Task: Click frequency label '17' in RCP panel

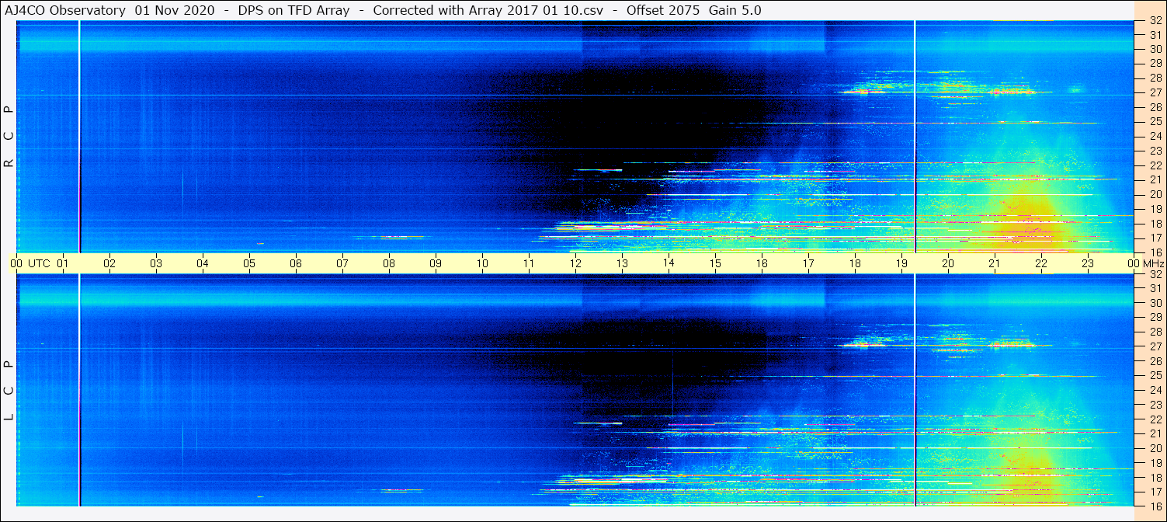Action: click(1155, 238)
